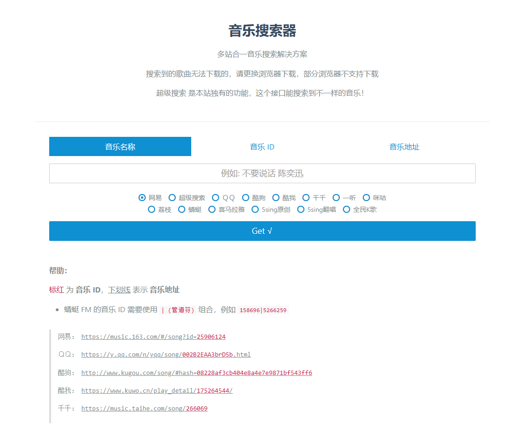Pick the 一听 source option
The height and width of the screenshot is (426, 516).
point(336,197)
